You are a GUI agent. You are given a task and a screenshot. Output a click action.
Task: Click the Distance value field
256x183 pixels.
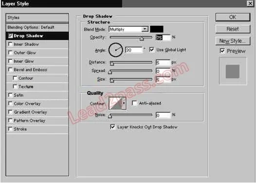[x=163, y=63]
